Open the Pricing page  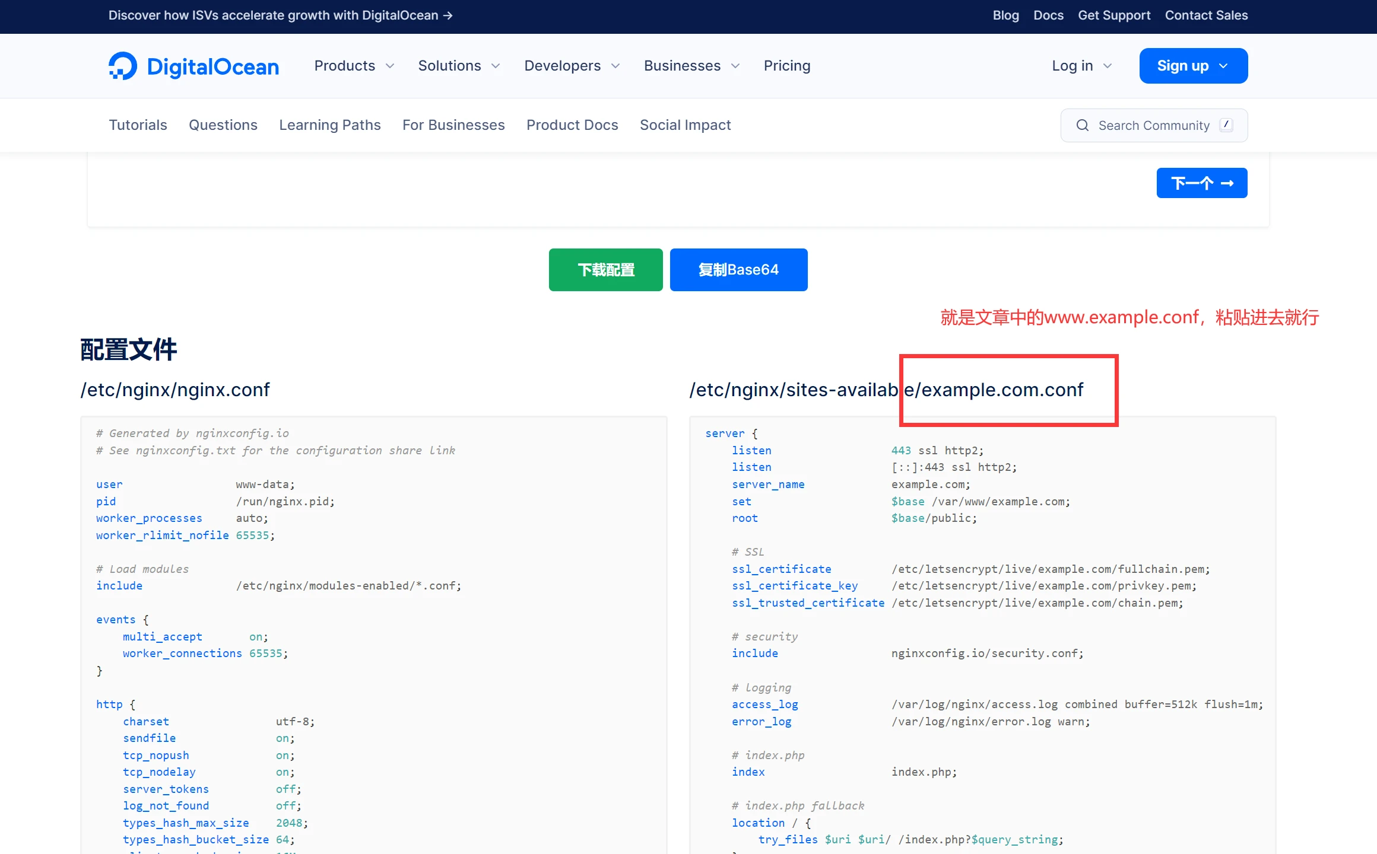click(x=786, y=66)
